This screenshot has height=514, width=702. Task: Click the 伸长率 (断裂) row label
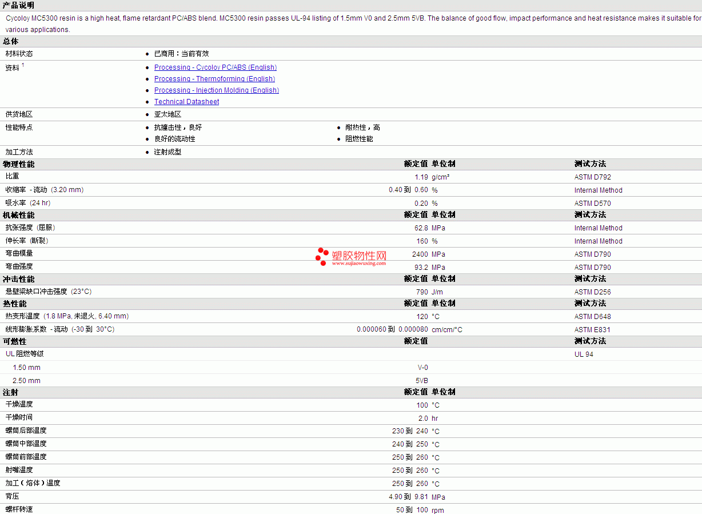click(26, 241)
